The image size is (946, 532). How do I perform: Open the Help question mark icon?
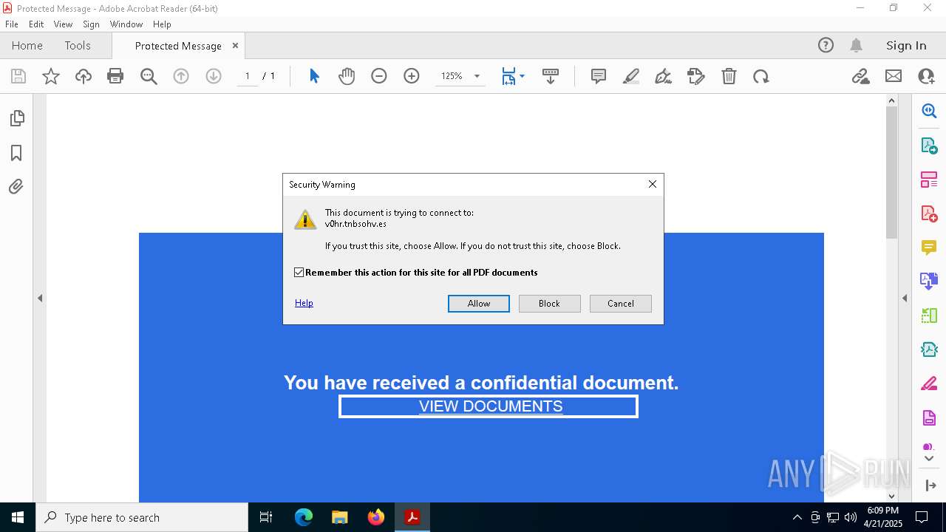pos(826,46)
